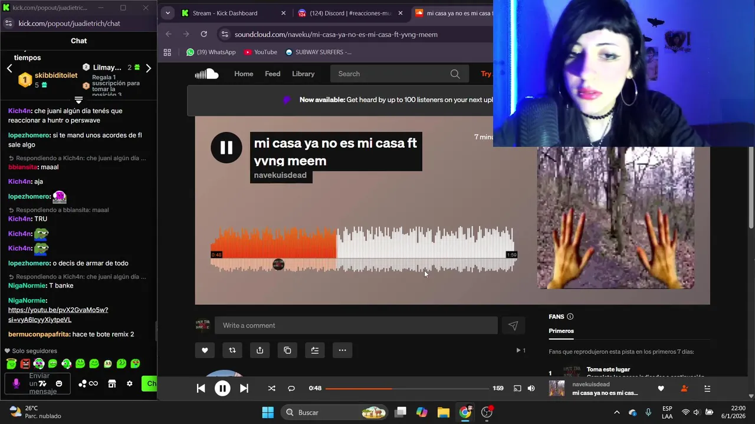
Task: Add track to Next up via queue icon
Action: click(x=315, y=350)
